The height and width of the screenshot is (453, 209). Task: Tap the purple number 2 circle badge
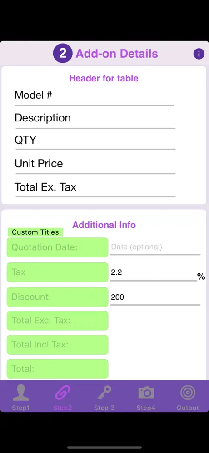click(x=62, y=54)
